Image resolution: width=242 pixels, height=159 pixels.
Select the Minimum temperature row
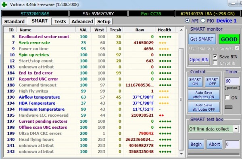91,109
